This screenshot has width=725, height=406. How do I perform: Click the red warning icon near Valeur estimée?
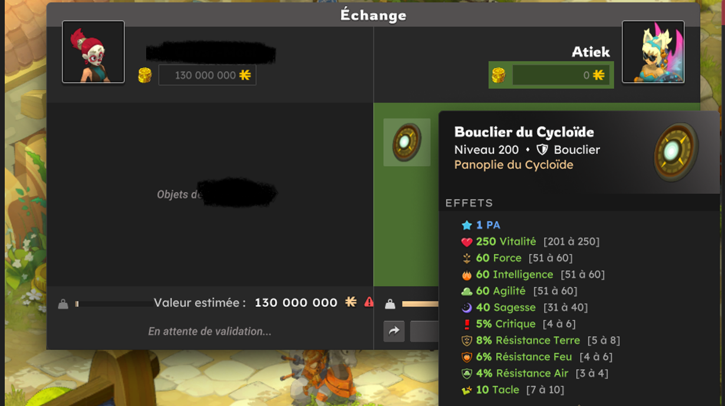(x=369, y=302)
